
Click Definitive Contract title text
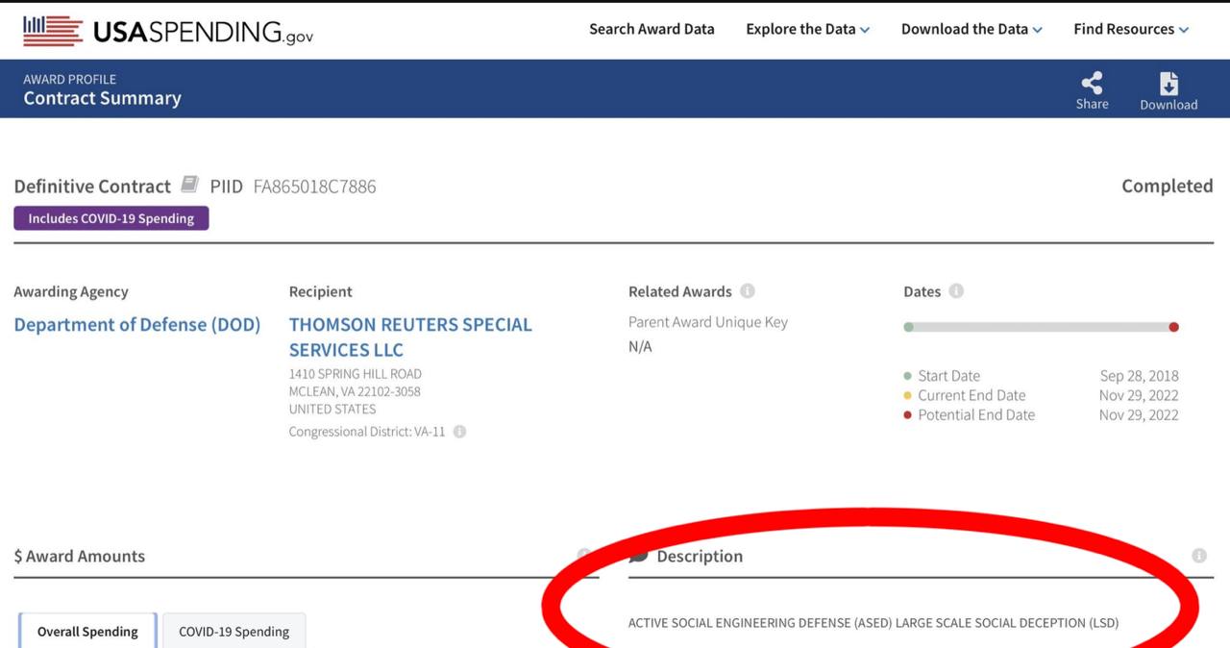(x=92, y=186)
